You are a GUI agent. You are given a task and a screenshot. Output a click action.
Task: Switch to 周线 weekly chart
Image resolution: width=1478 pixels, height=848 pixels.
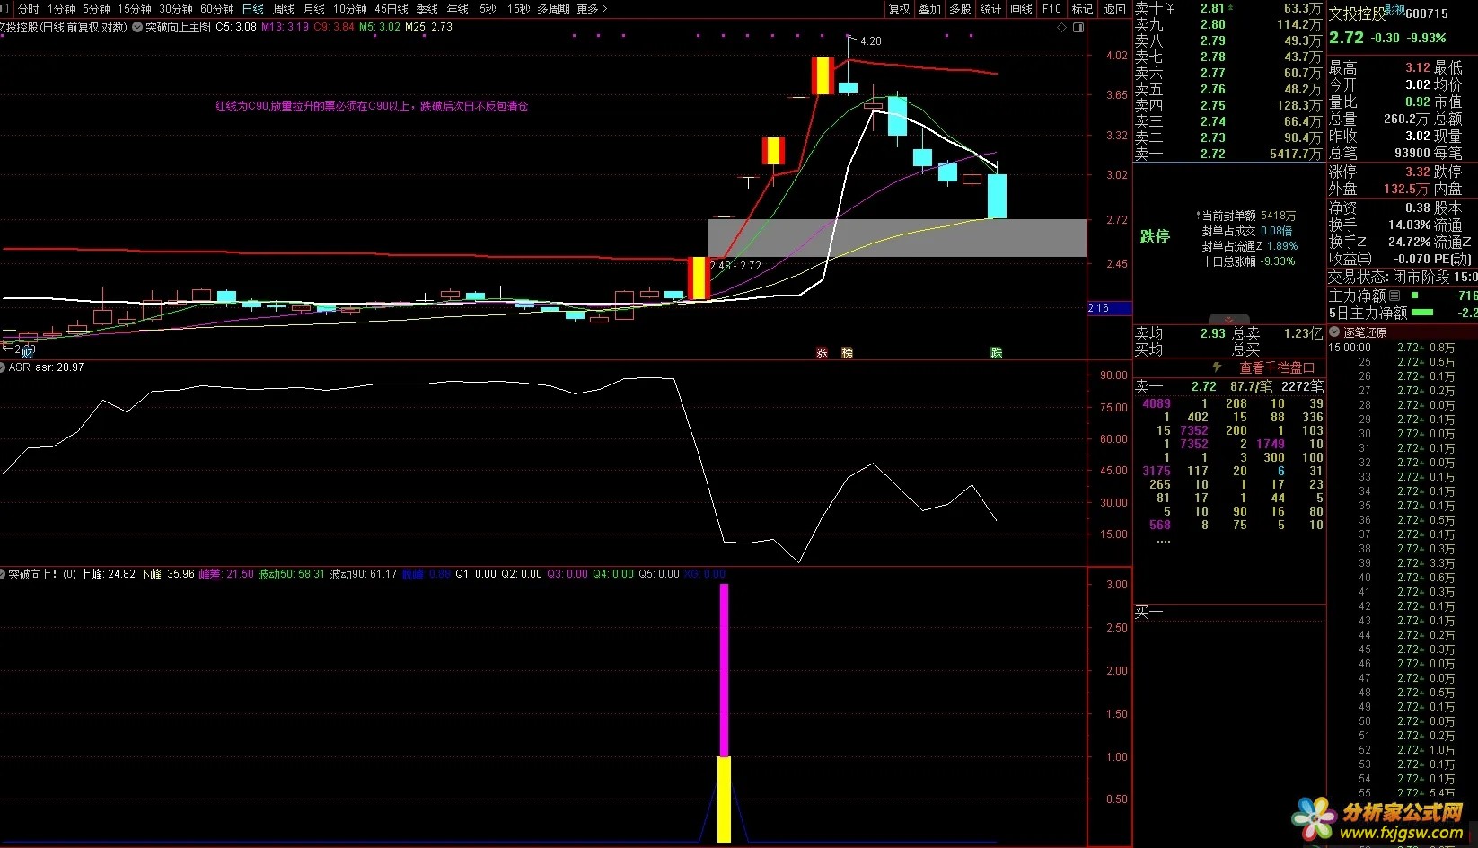(x=284, y=9)
